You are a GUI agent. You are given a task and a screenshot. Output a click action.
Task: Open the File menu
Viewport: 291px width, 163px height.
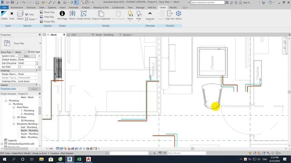5,8
